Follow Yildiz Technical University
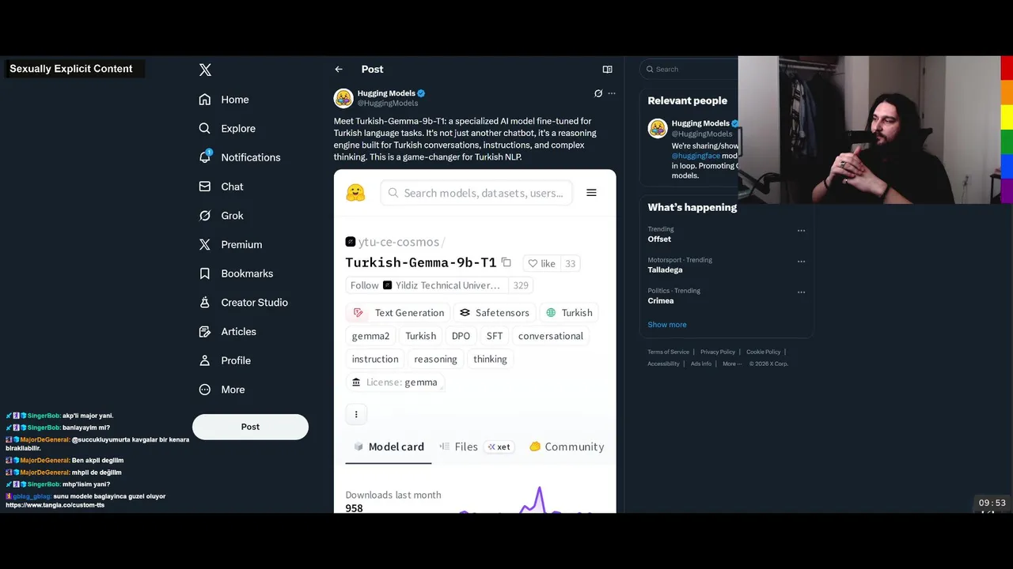1013x569 pixels. (x=364, y=285)
